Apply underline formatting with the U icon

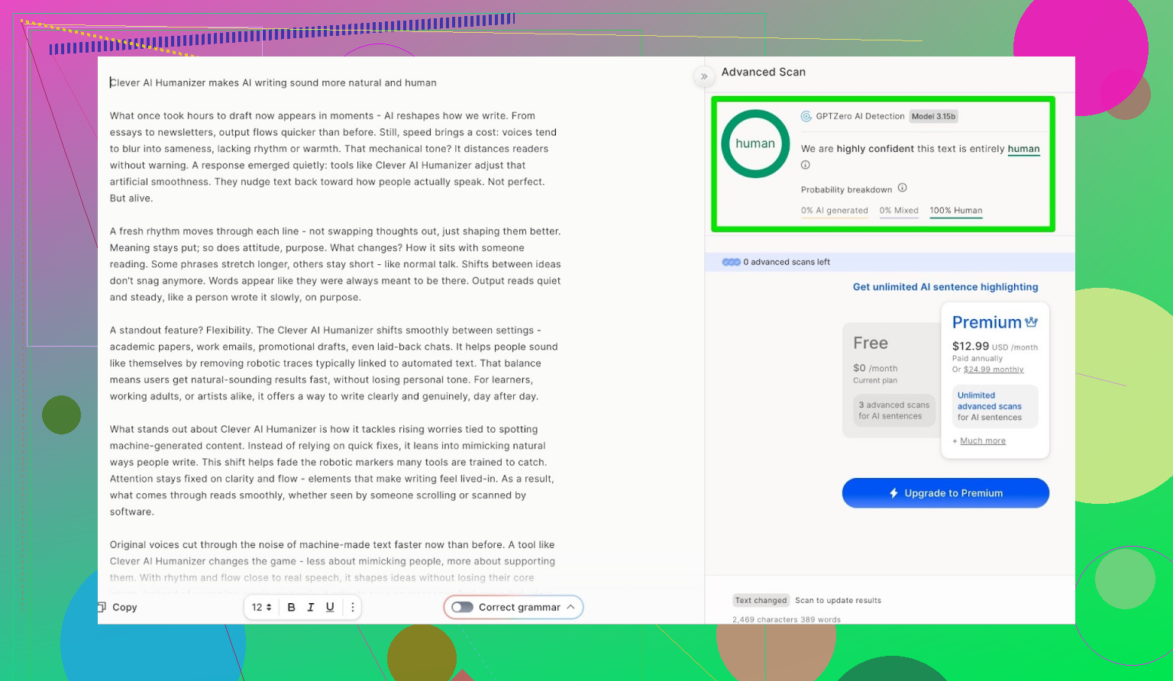coord(330,607)
